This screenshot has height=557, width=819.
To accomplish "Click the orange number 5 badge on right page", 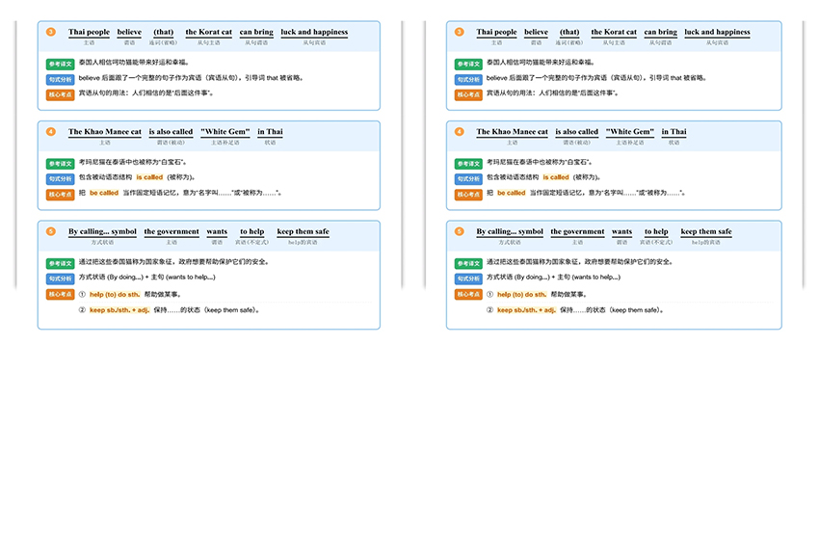I will [x=460, y=232].
